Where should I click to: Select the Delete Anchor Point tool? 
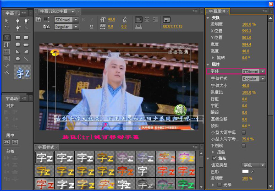click(26, 21)
